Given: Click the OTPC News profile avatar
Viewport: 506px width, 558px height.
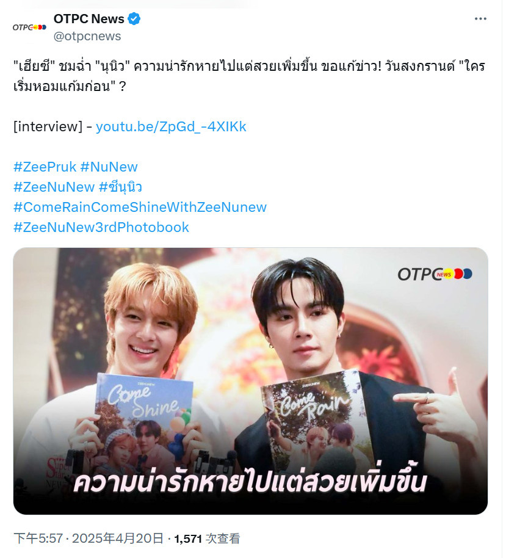Looking at the screenshot, I should pyautogui.click(x=29, y=27).
